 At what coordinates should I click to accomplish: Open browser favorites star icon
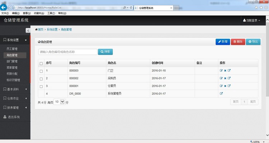[261, 8]
